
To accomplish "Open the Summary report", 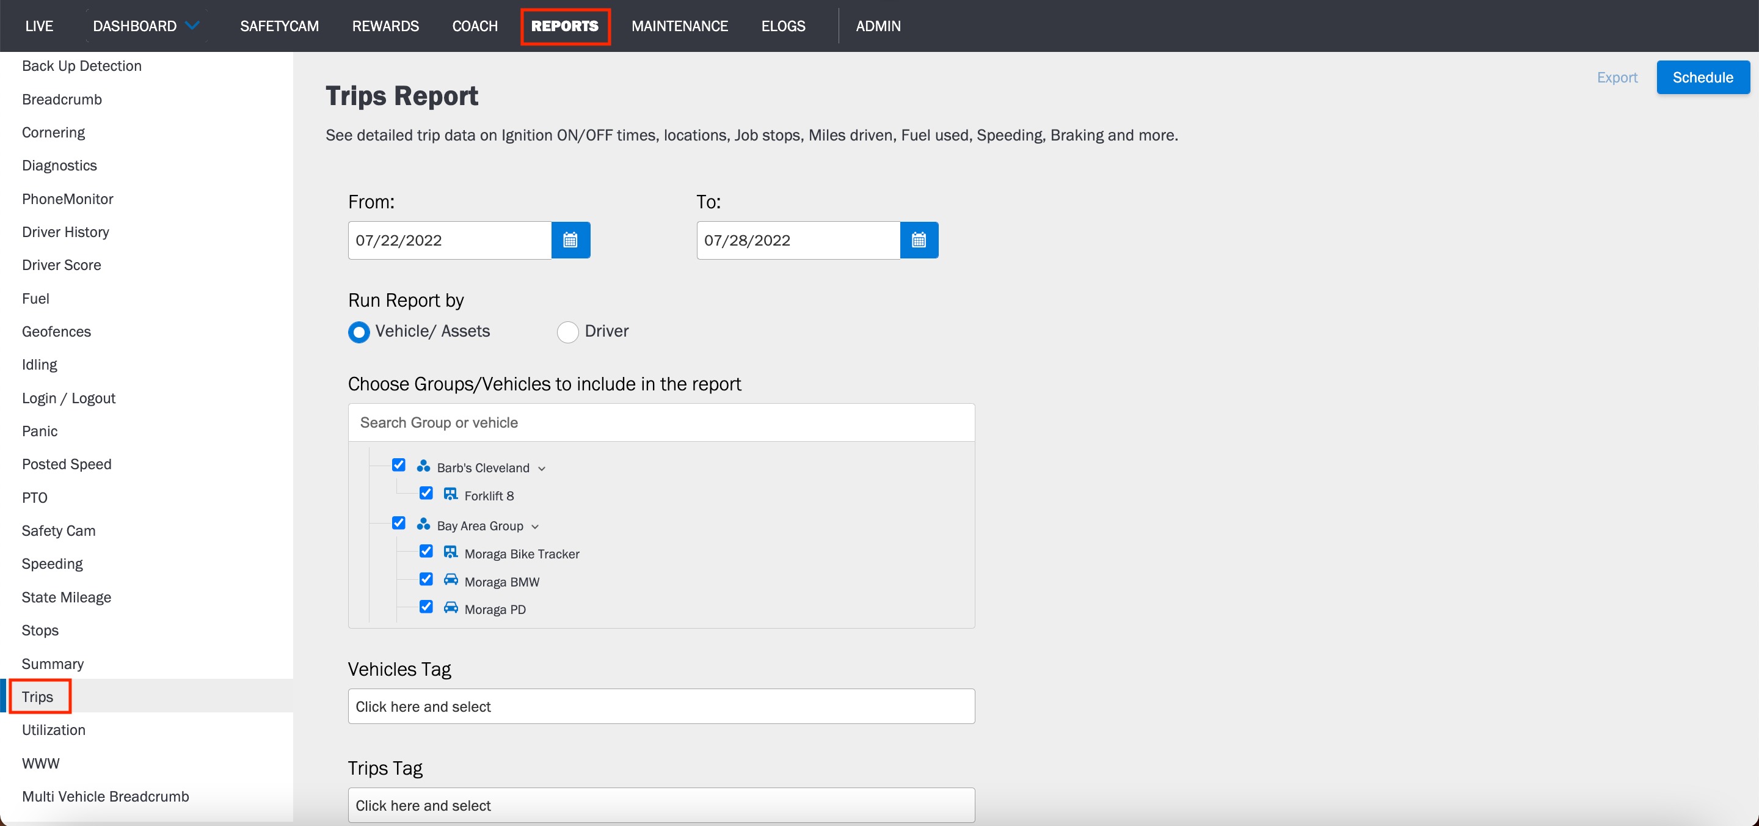I will point(53,663).
